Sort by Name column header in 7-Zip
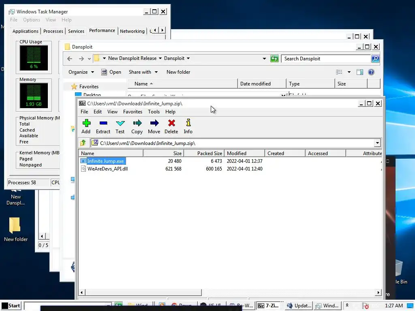Viewport: 415px width, 311px height. coord(111,153)
